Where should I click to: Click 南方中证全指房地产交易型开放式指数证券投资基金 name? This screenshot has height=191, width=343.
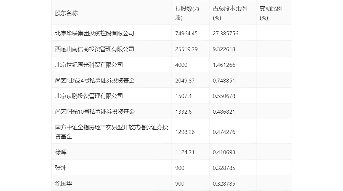pyautogui.click(x=112, y=132)
